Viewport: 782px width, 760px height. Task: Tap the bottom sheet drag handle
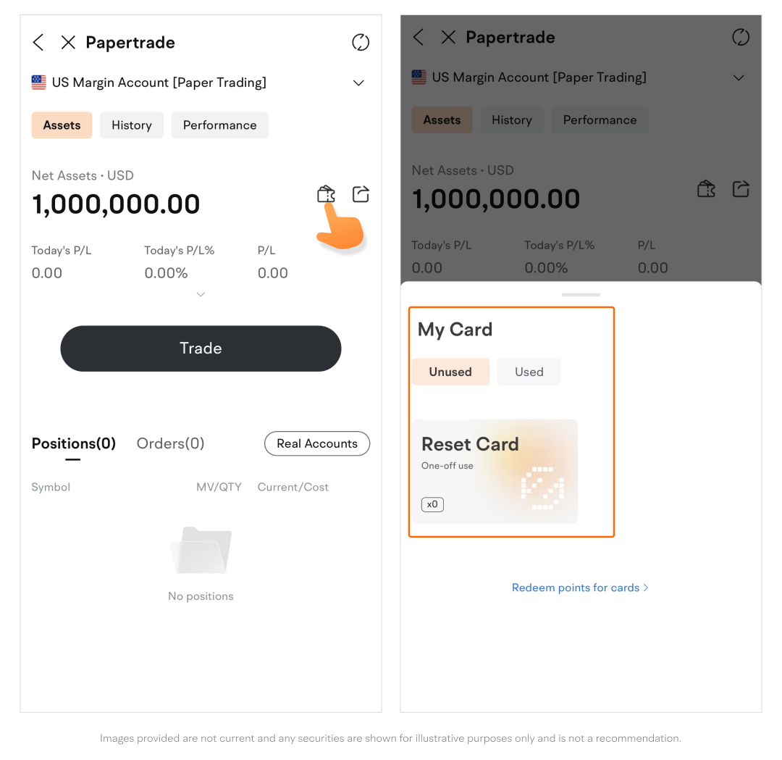tap(581, 295)
